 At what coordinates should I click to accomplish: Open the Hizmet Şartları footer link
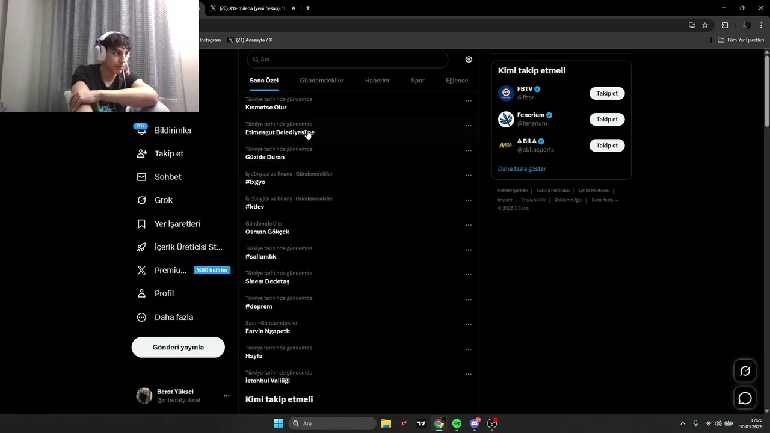pos(513,191)
